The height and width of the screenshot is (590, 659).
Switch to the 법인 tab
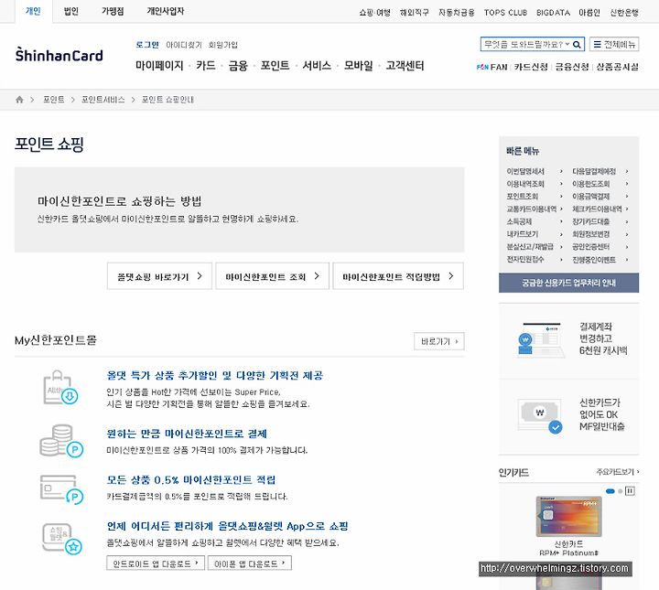pos(71,11)
